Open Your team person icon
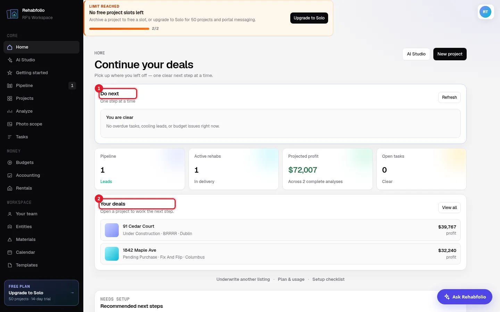The width and height of the screenshot is (500, 312). tap(10, 214)
